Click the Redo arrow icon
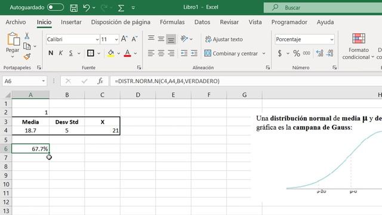Viewport: 382px width, 215px height. [x=104, y=8]
